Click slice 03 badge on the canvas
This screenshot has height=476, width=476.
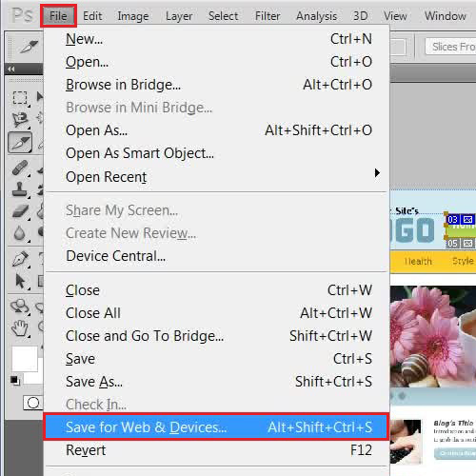(461, 219)
